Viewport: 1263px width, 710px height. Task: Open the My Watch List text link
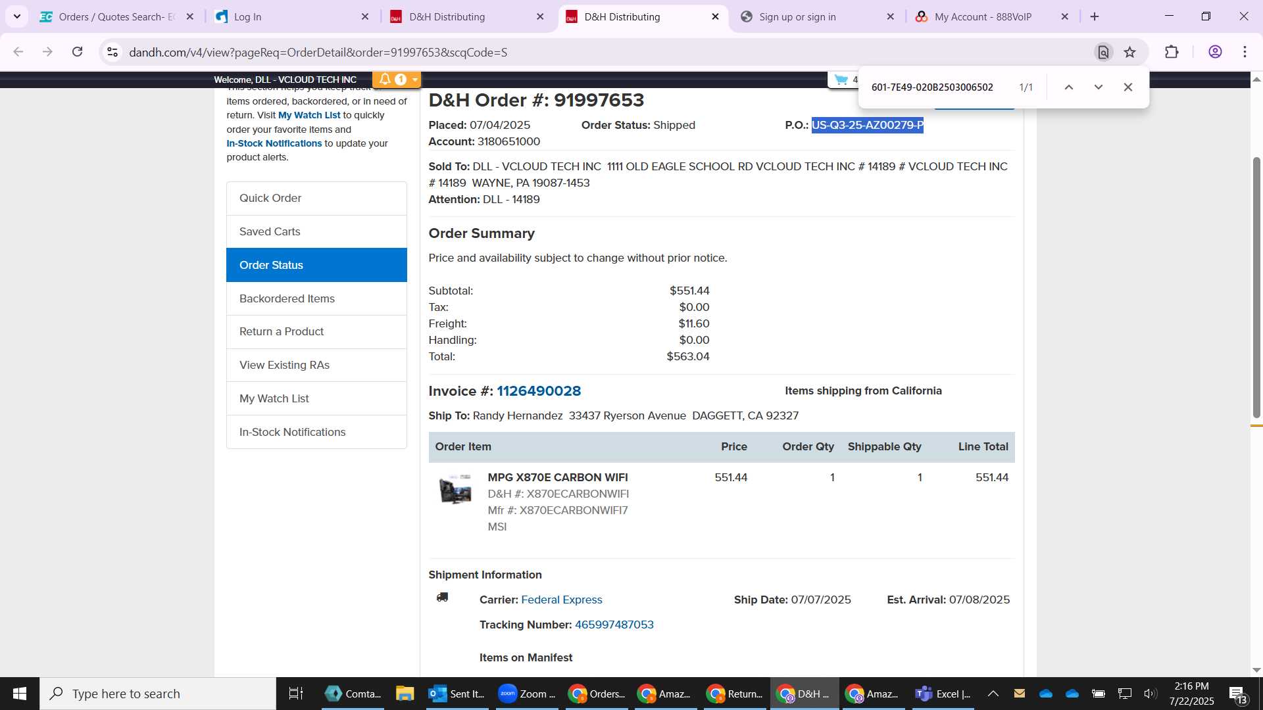click(309, 115)
